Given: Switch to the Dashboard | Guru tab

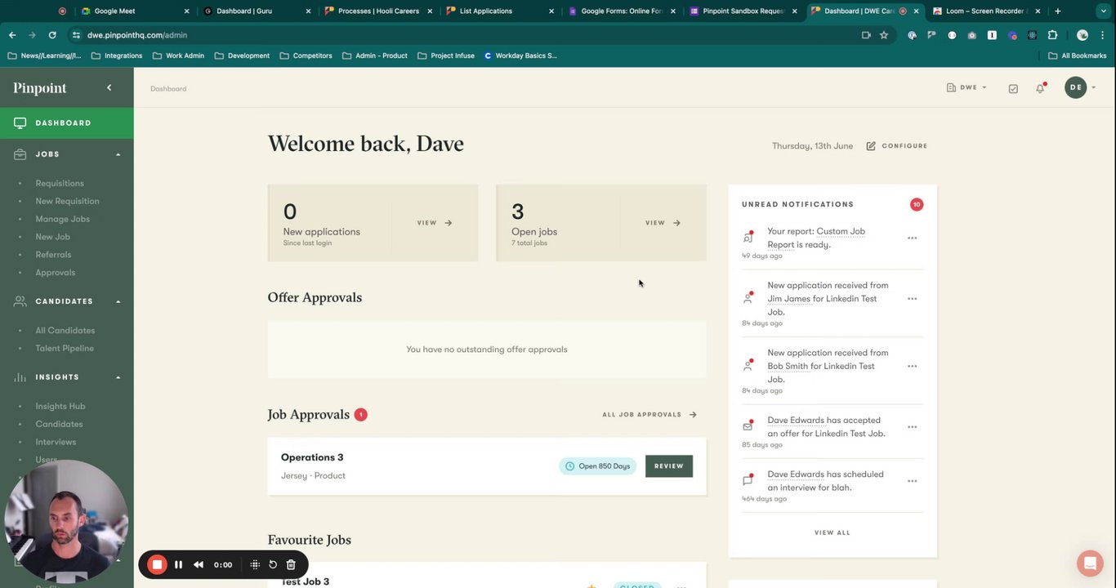Looking at the screenshot, I should [257, 11].
